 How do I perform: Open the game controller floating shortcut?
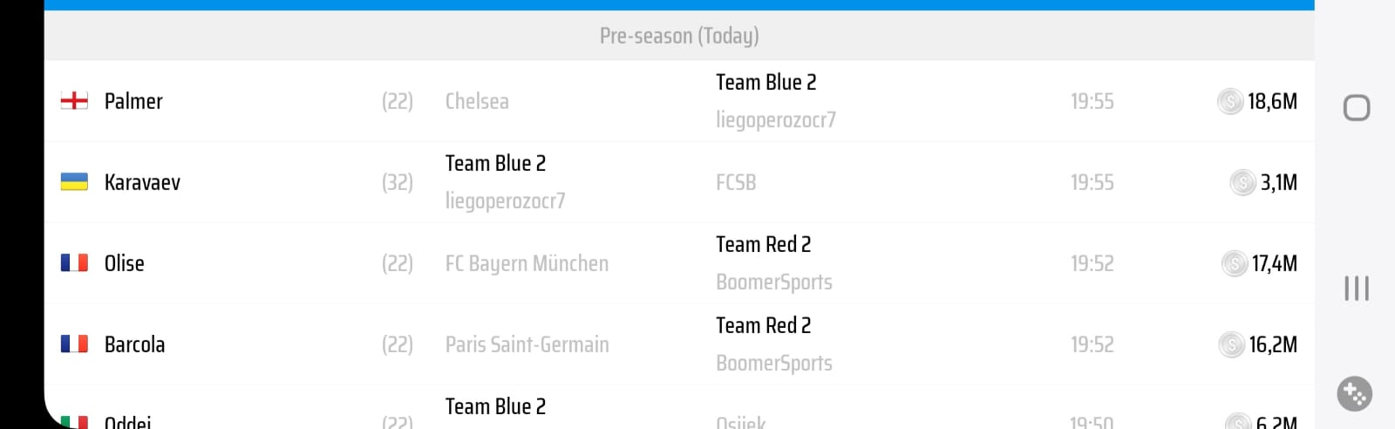tap(1355, 393)
